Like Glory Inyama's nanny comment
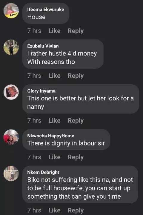Image resolution: width=143 pixels, height=215 pixels. click(x=54, y=121)
